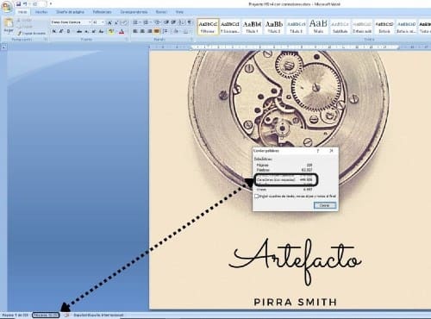Toggle superscript formatting

(94, 31)
